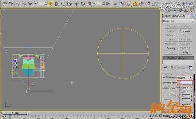The height and width of the screenshot is (119, 196).
Task: Toggle the Angle Snap icon
Action: [135, 4]
